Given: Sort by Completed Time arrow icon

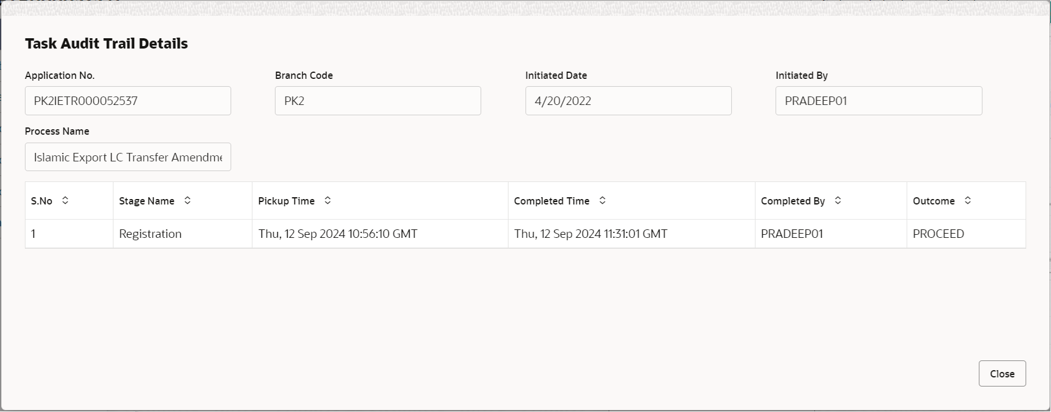Looking at the screenshot, I should 603,200.
